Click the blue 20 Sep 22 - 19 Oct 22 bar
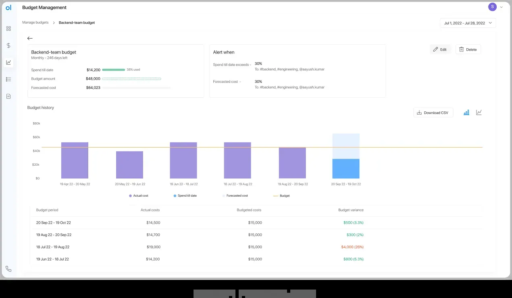The image size is (512, 298). click(x=346, y=169)
